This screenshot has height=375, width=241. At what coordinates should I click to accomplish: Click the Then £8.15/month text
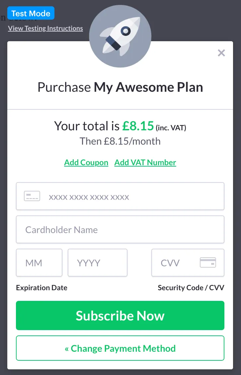(120, 141)
